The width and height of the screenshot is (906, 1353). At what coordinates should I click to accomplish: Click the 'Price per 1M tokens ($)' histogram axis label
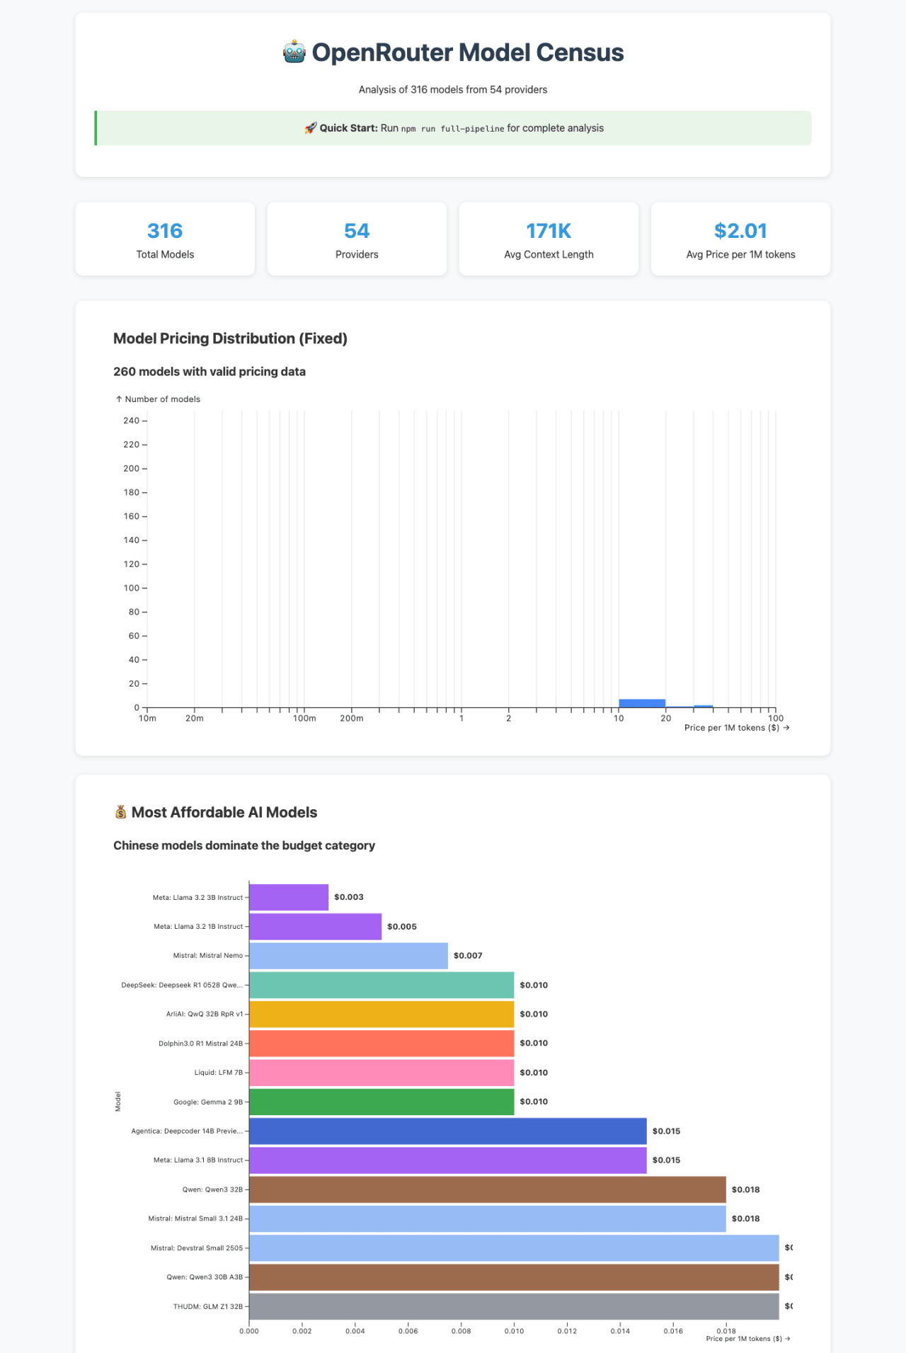click(737, 728)
